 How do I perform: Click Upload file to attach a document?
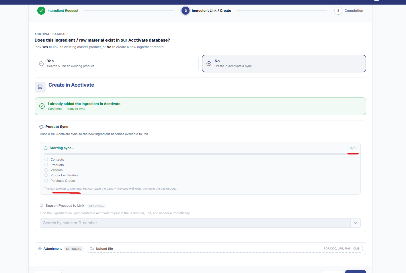(x=225, y=249)
